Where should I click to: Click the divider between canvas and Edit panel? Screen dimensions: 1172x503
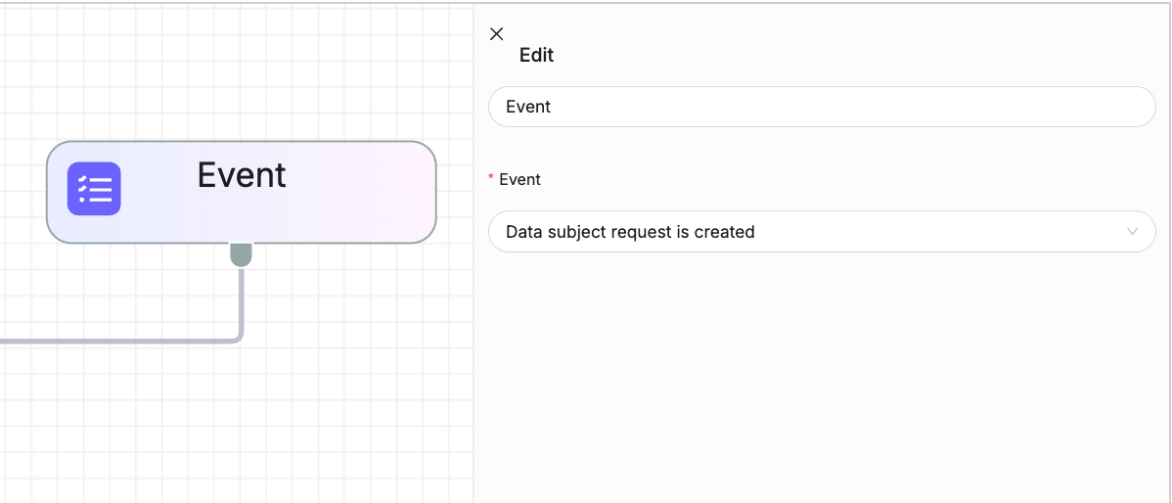tap(473, 254)
